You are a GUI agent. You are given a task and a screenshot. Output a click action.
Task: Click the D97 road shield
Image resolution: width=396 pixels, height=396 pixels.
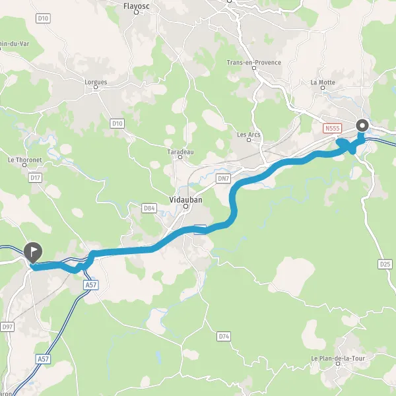pos(7,327)
